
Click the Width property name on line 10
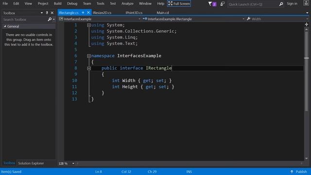pyautogui.click(x=129, y=81)
